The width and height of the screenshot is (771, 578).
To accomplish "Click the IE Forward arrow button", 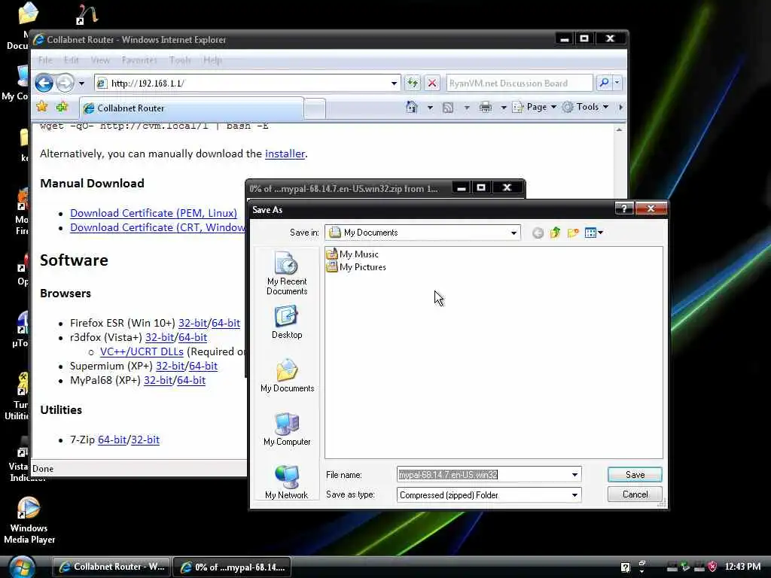I will [x=65, y=83].
